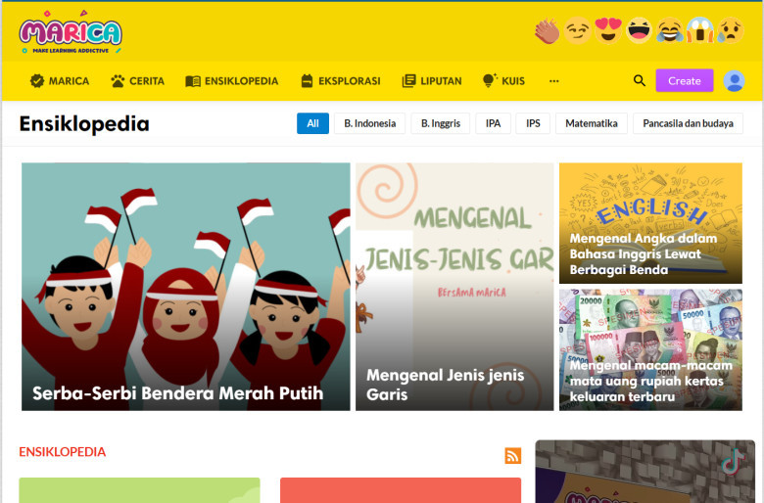Filter by IPS subject

pyautogui.click(x=533, y=123)
